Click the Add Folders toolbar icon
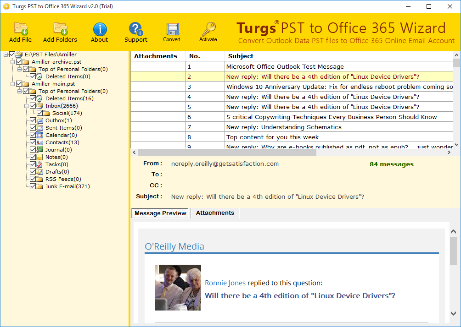The width and height of the screenshot is (461, 327). tap(61, 29)
